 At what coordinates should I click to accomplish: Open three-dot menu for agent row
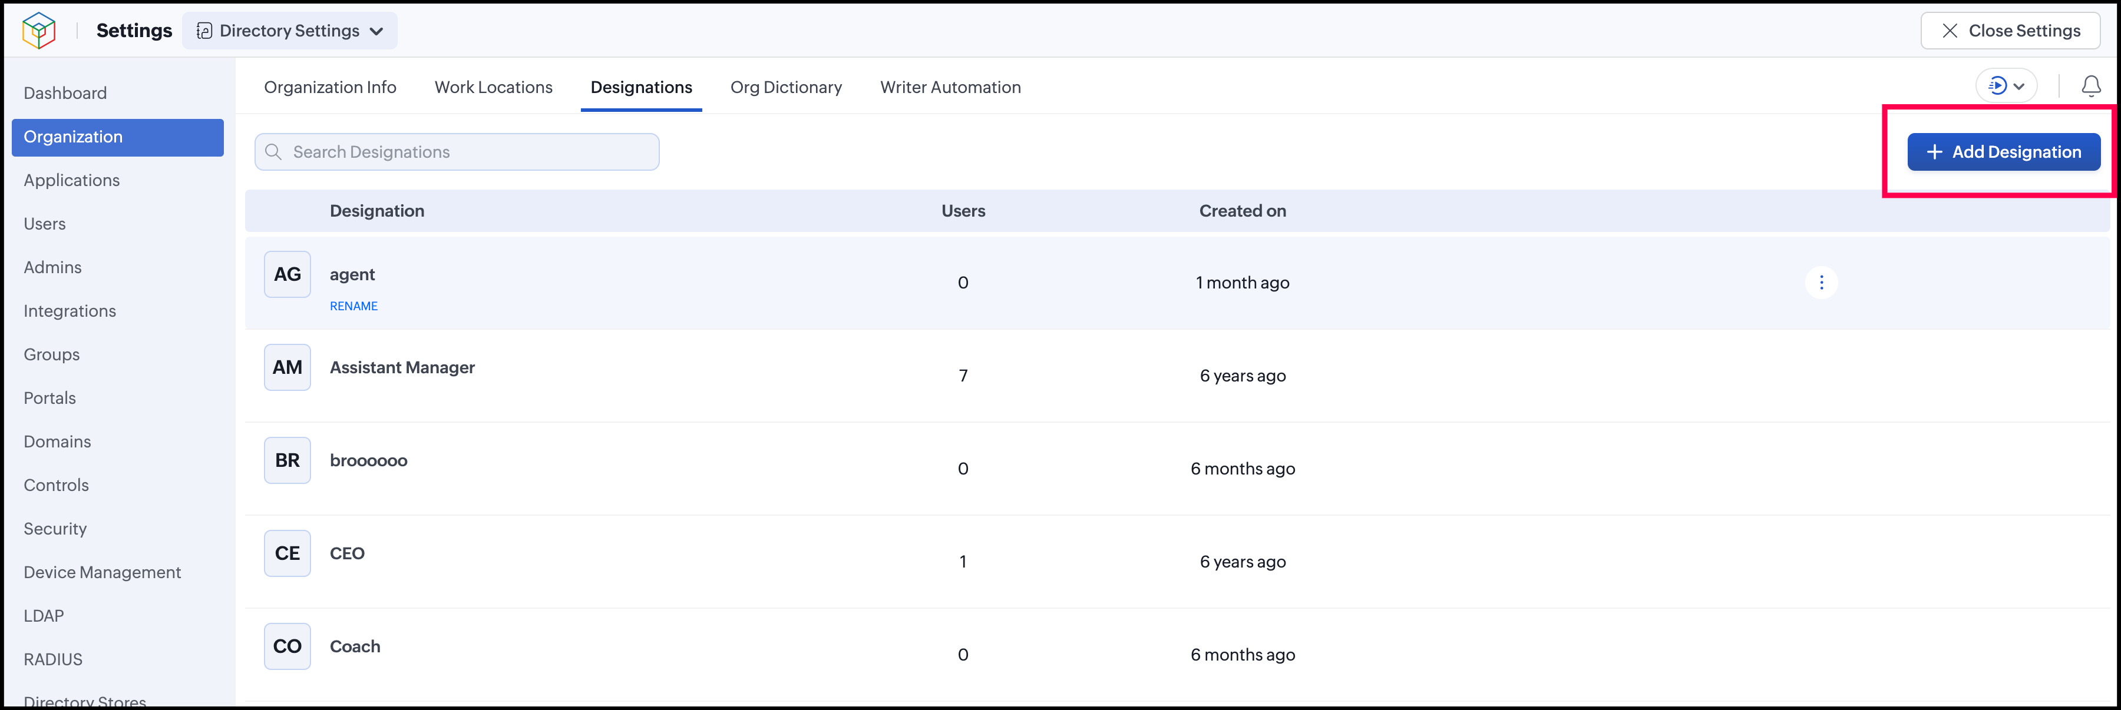1821,282
